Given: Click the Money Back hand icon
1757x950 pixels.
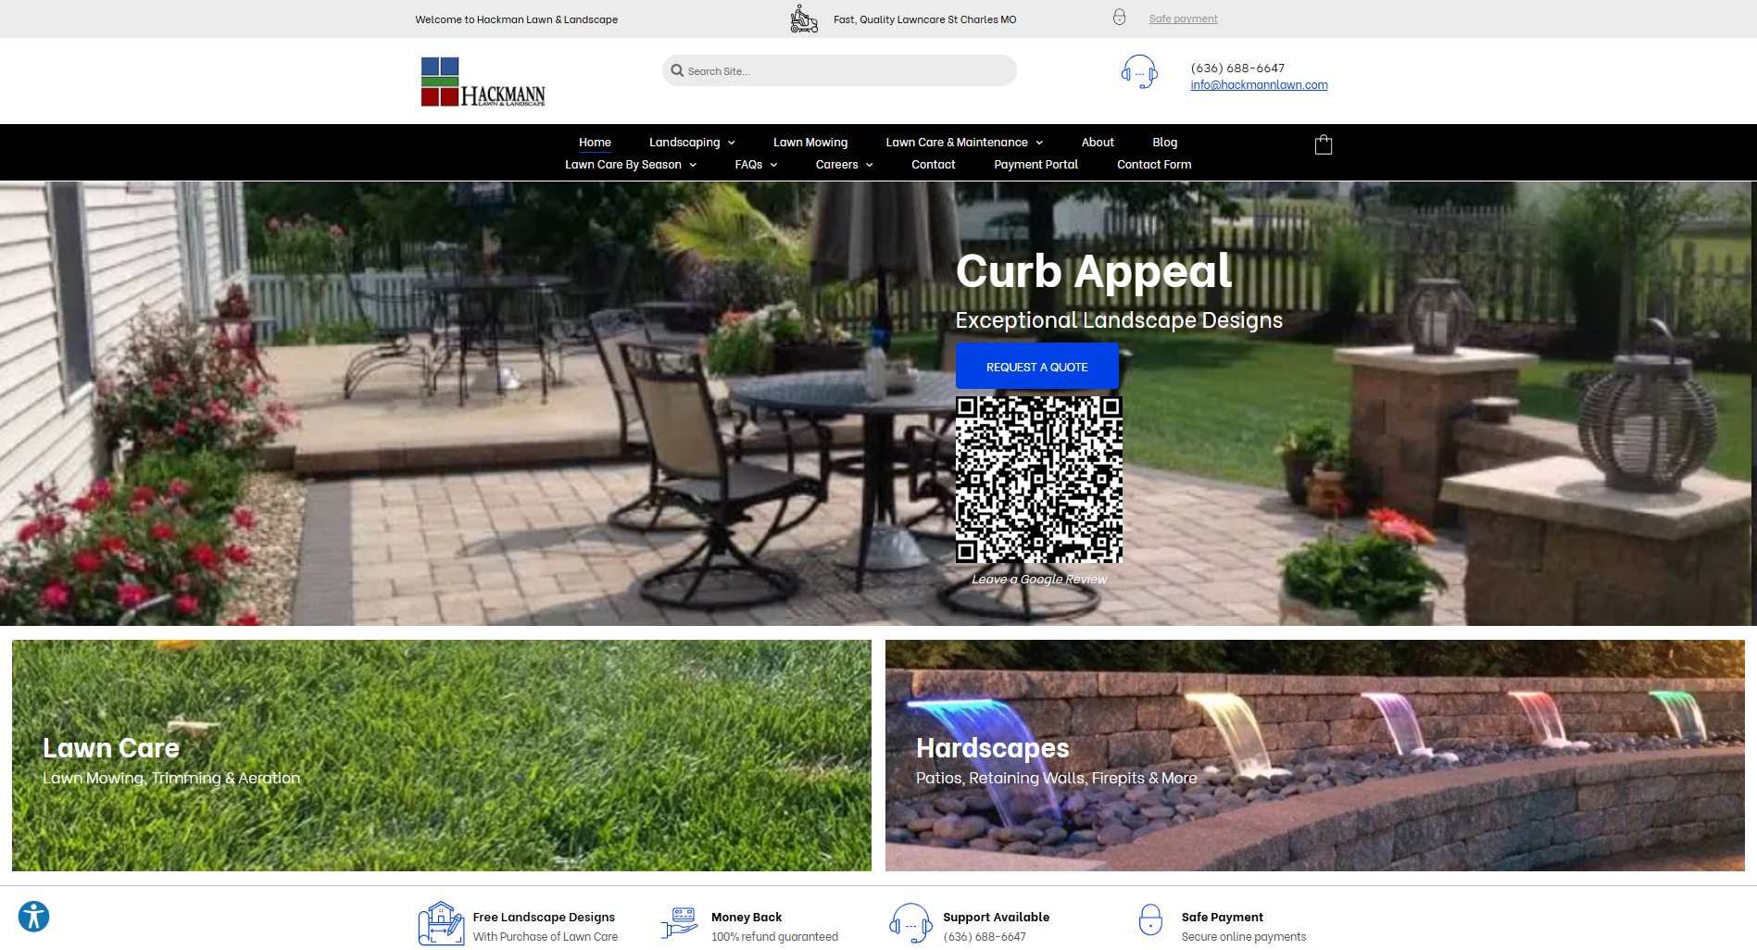Looking at the screenshot, I should [x=679, y=923].
